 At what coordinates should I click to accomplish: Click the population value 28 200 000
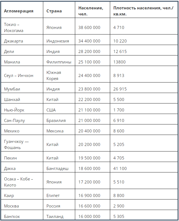[x=89, y=51]
